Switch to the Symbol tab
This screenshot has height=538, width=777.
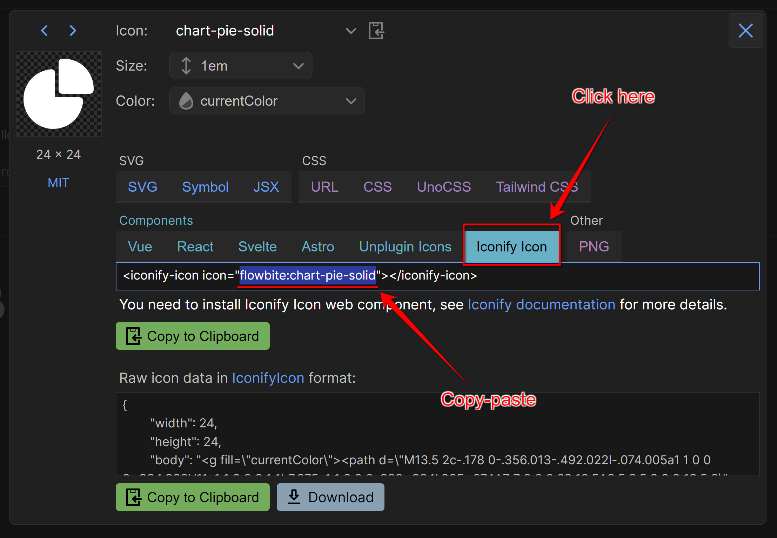(205, 187)
